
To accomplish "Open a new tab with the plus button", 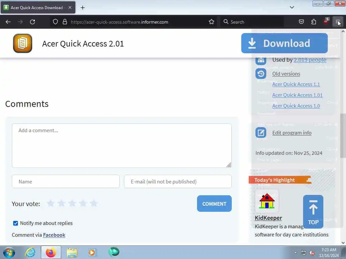I will pos(82,8).
